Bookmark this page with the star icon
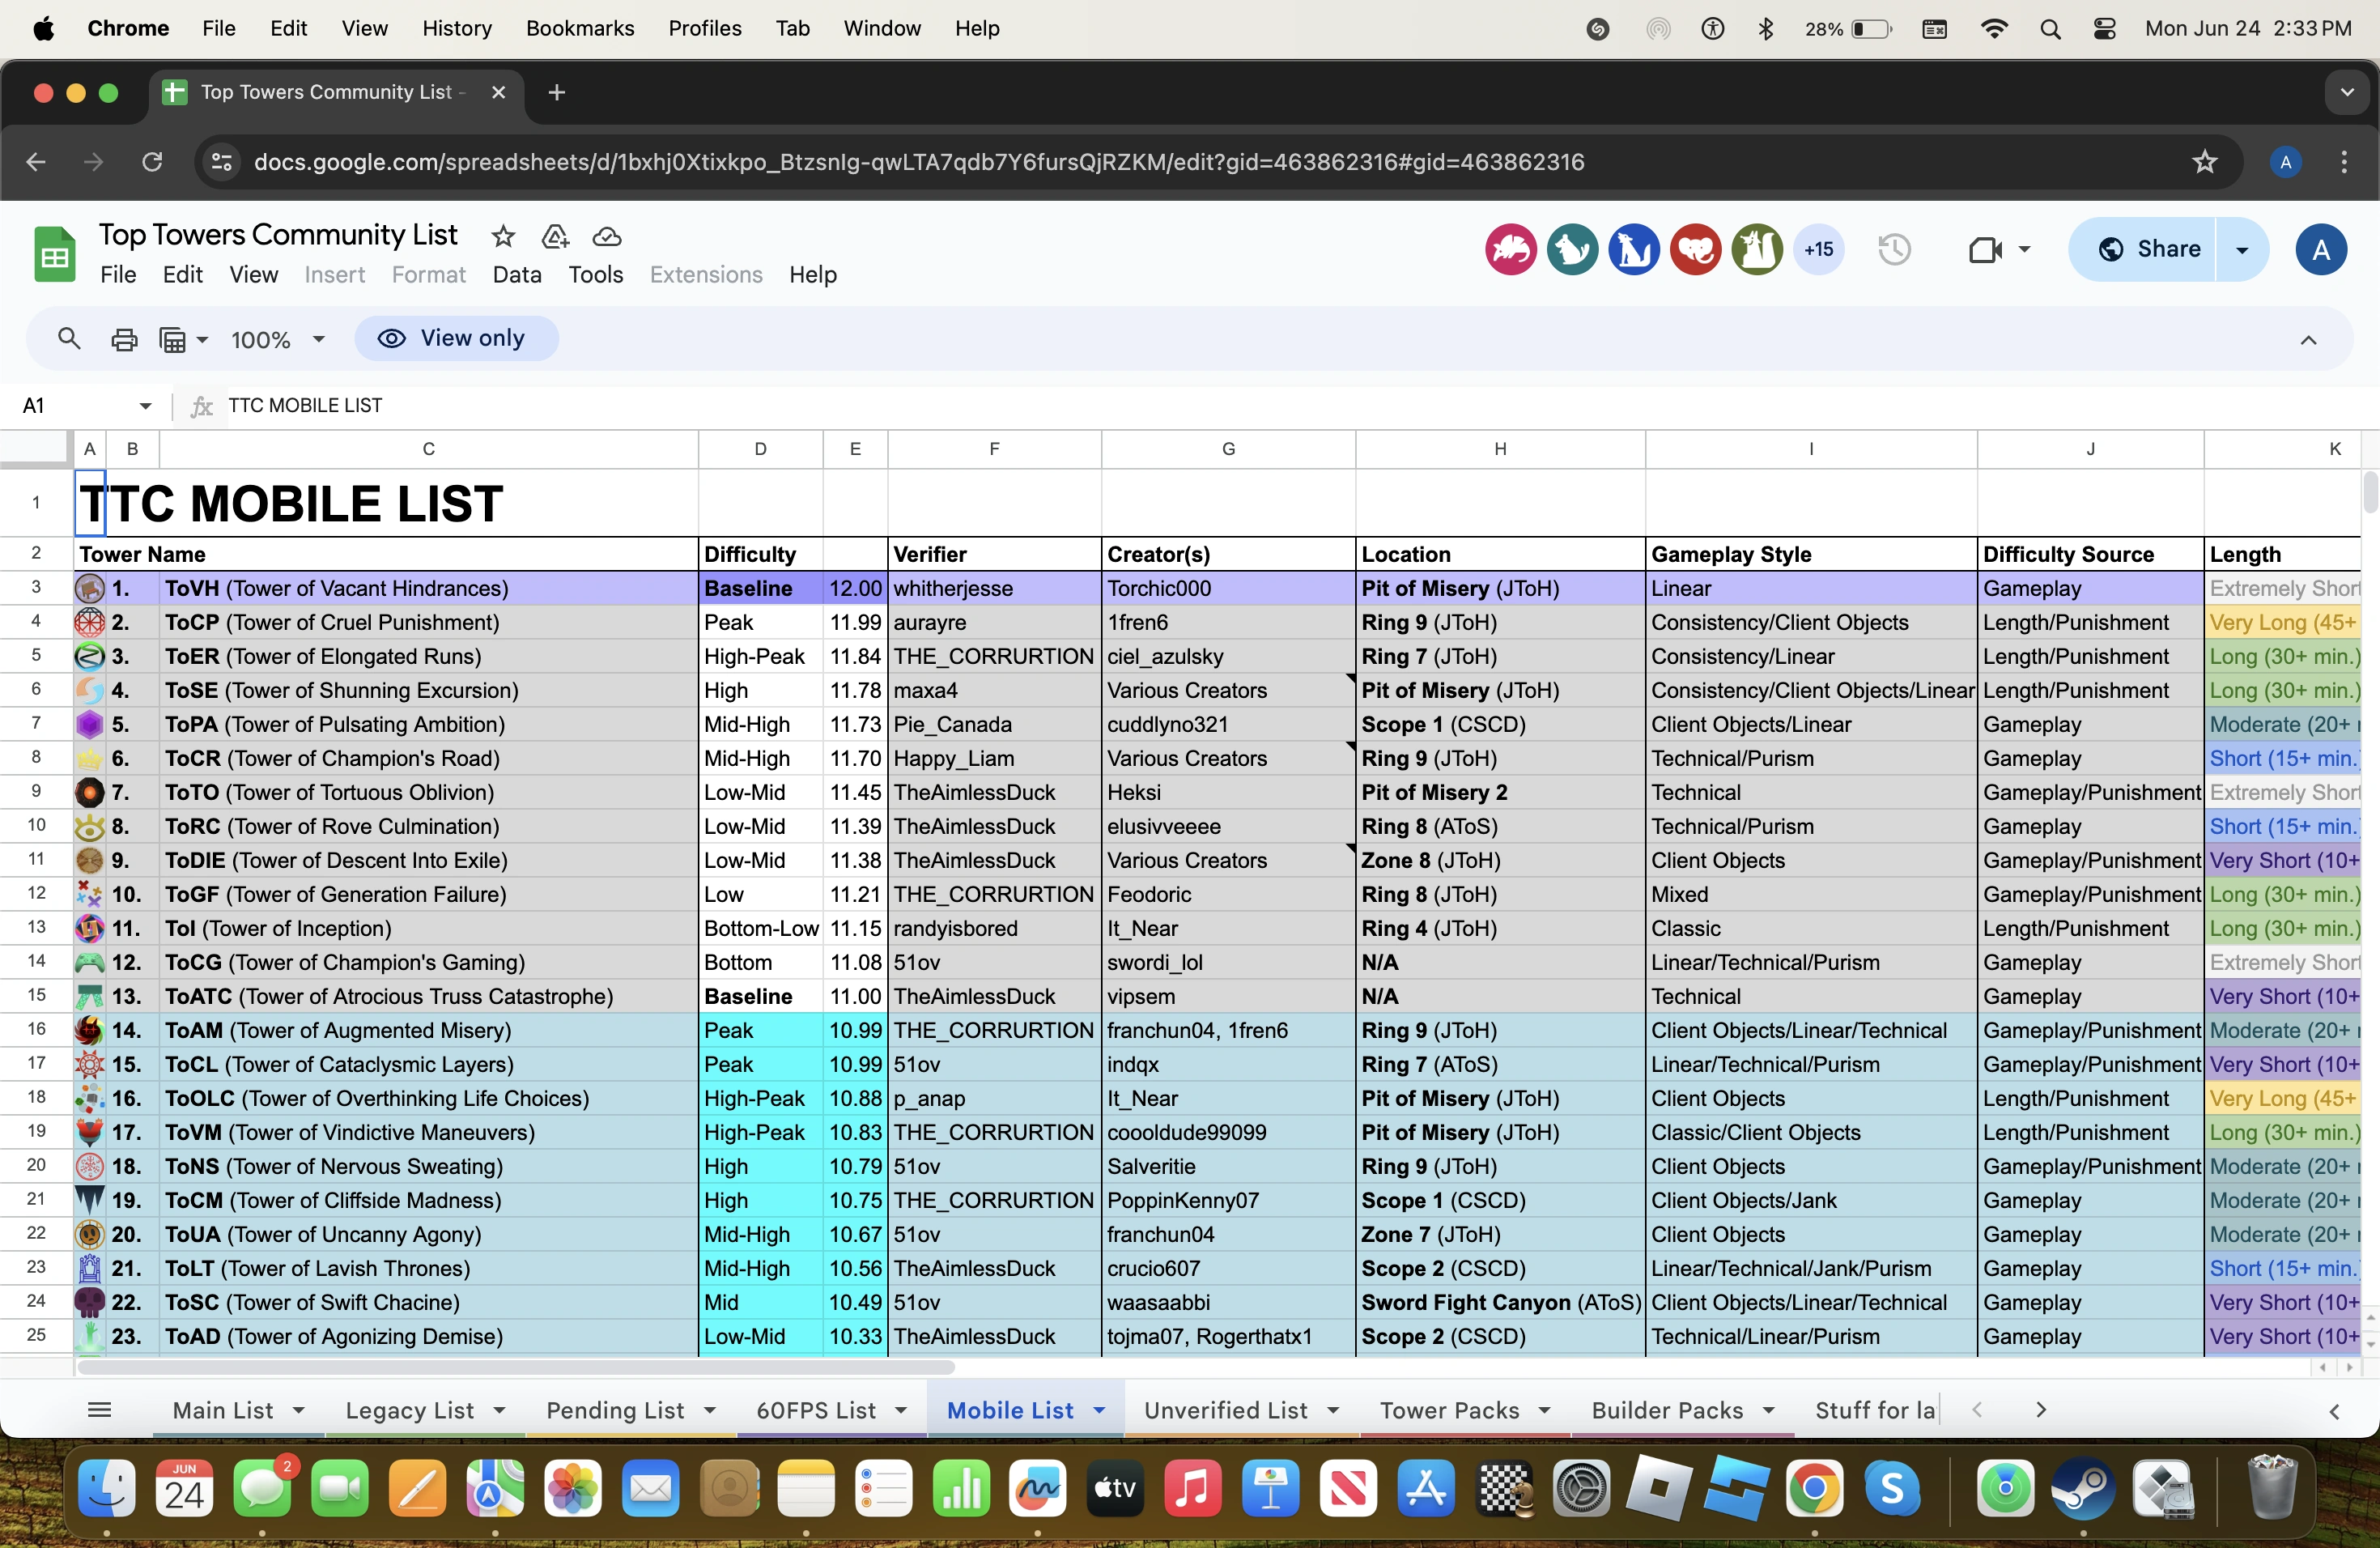Image resolution: width=2380 pixels, height=1548 pixels. click(x=2204, y=162)
